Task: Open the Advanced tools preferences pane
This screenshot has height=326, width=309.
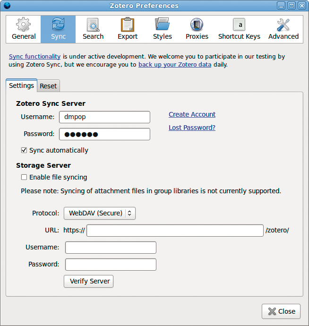Action: pos(283,29)
